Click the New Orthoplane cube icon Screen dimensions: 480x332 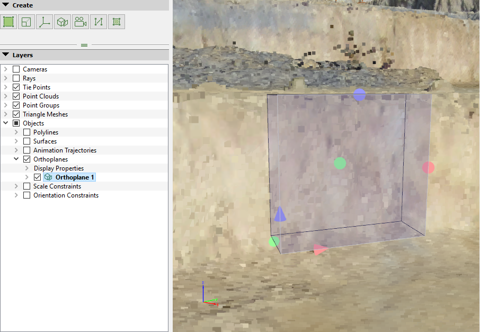point(63,22)
